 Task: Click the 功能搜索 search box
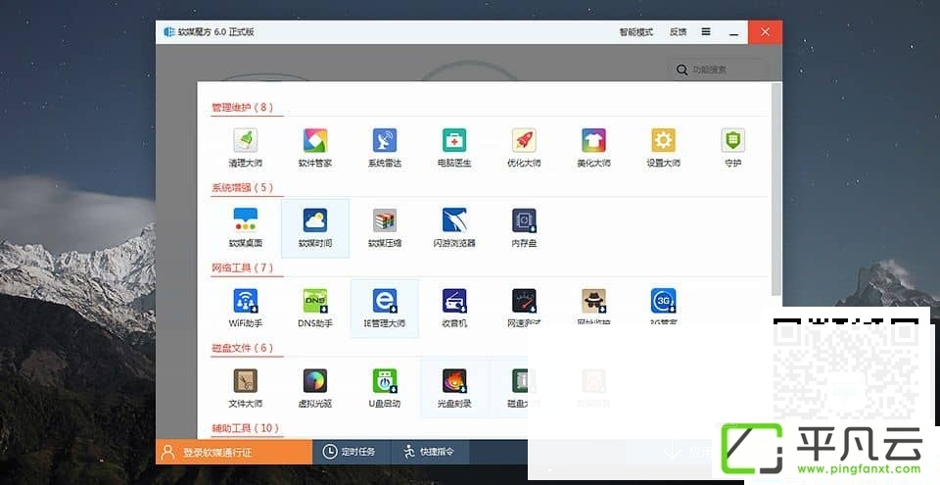coord(717,70)
